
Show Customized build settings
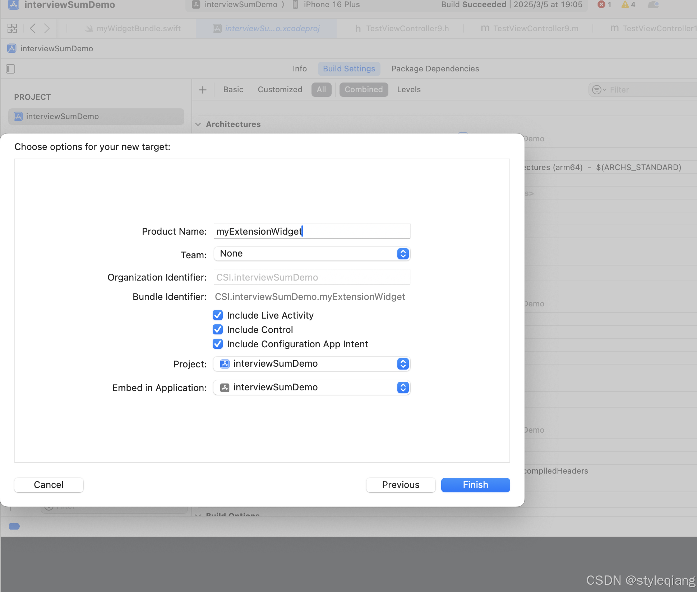pos(280,90)
